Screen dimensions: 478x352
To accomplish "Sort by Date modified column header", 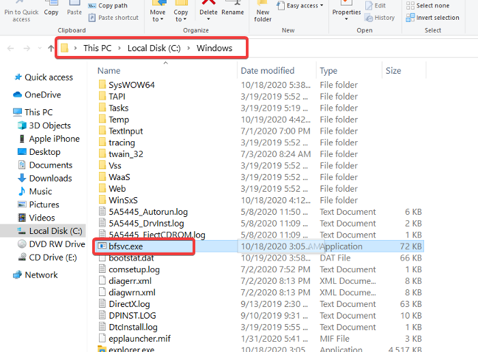I will click(268, 71).
